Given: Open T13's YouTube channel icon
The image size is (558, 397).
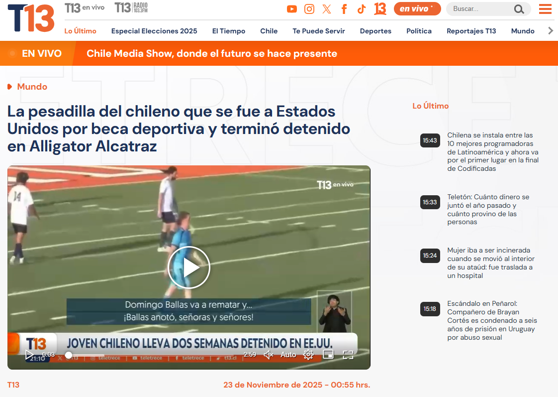Looking at the screenshot, I should point(292,9).
